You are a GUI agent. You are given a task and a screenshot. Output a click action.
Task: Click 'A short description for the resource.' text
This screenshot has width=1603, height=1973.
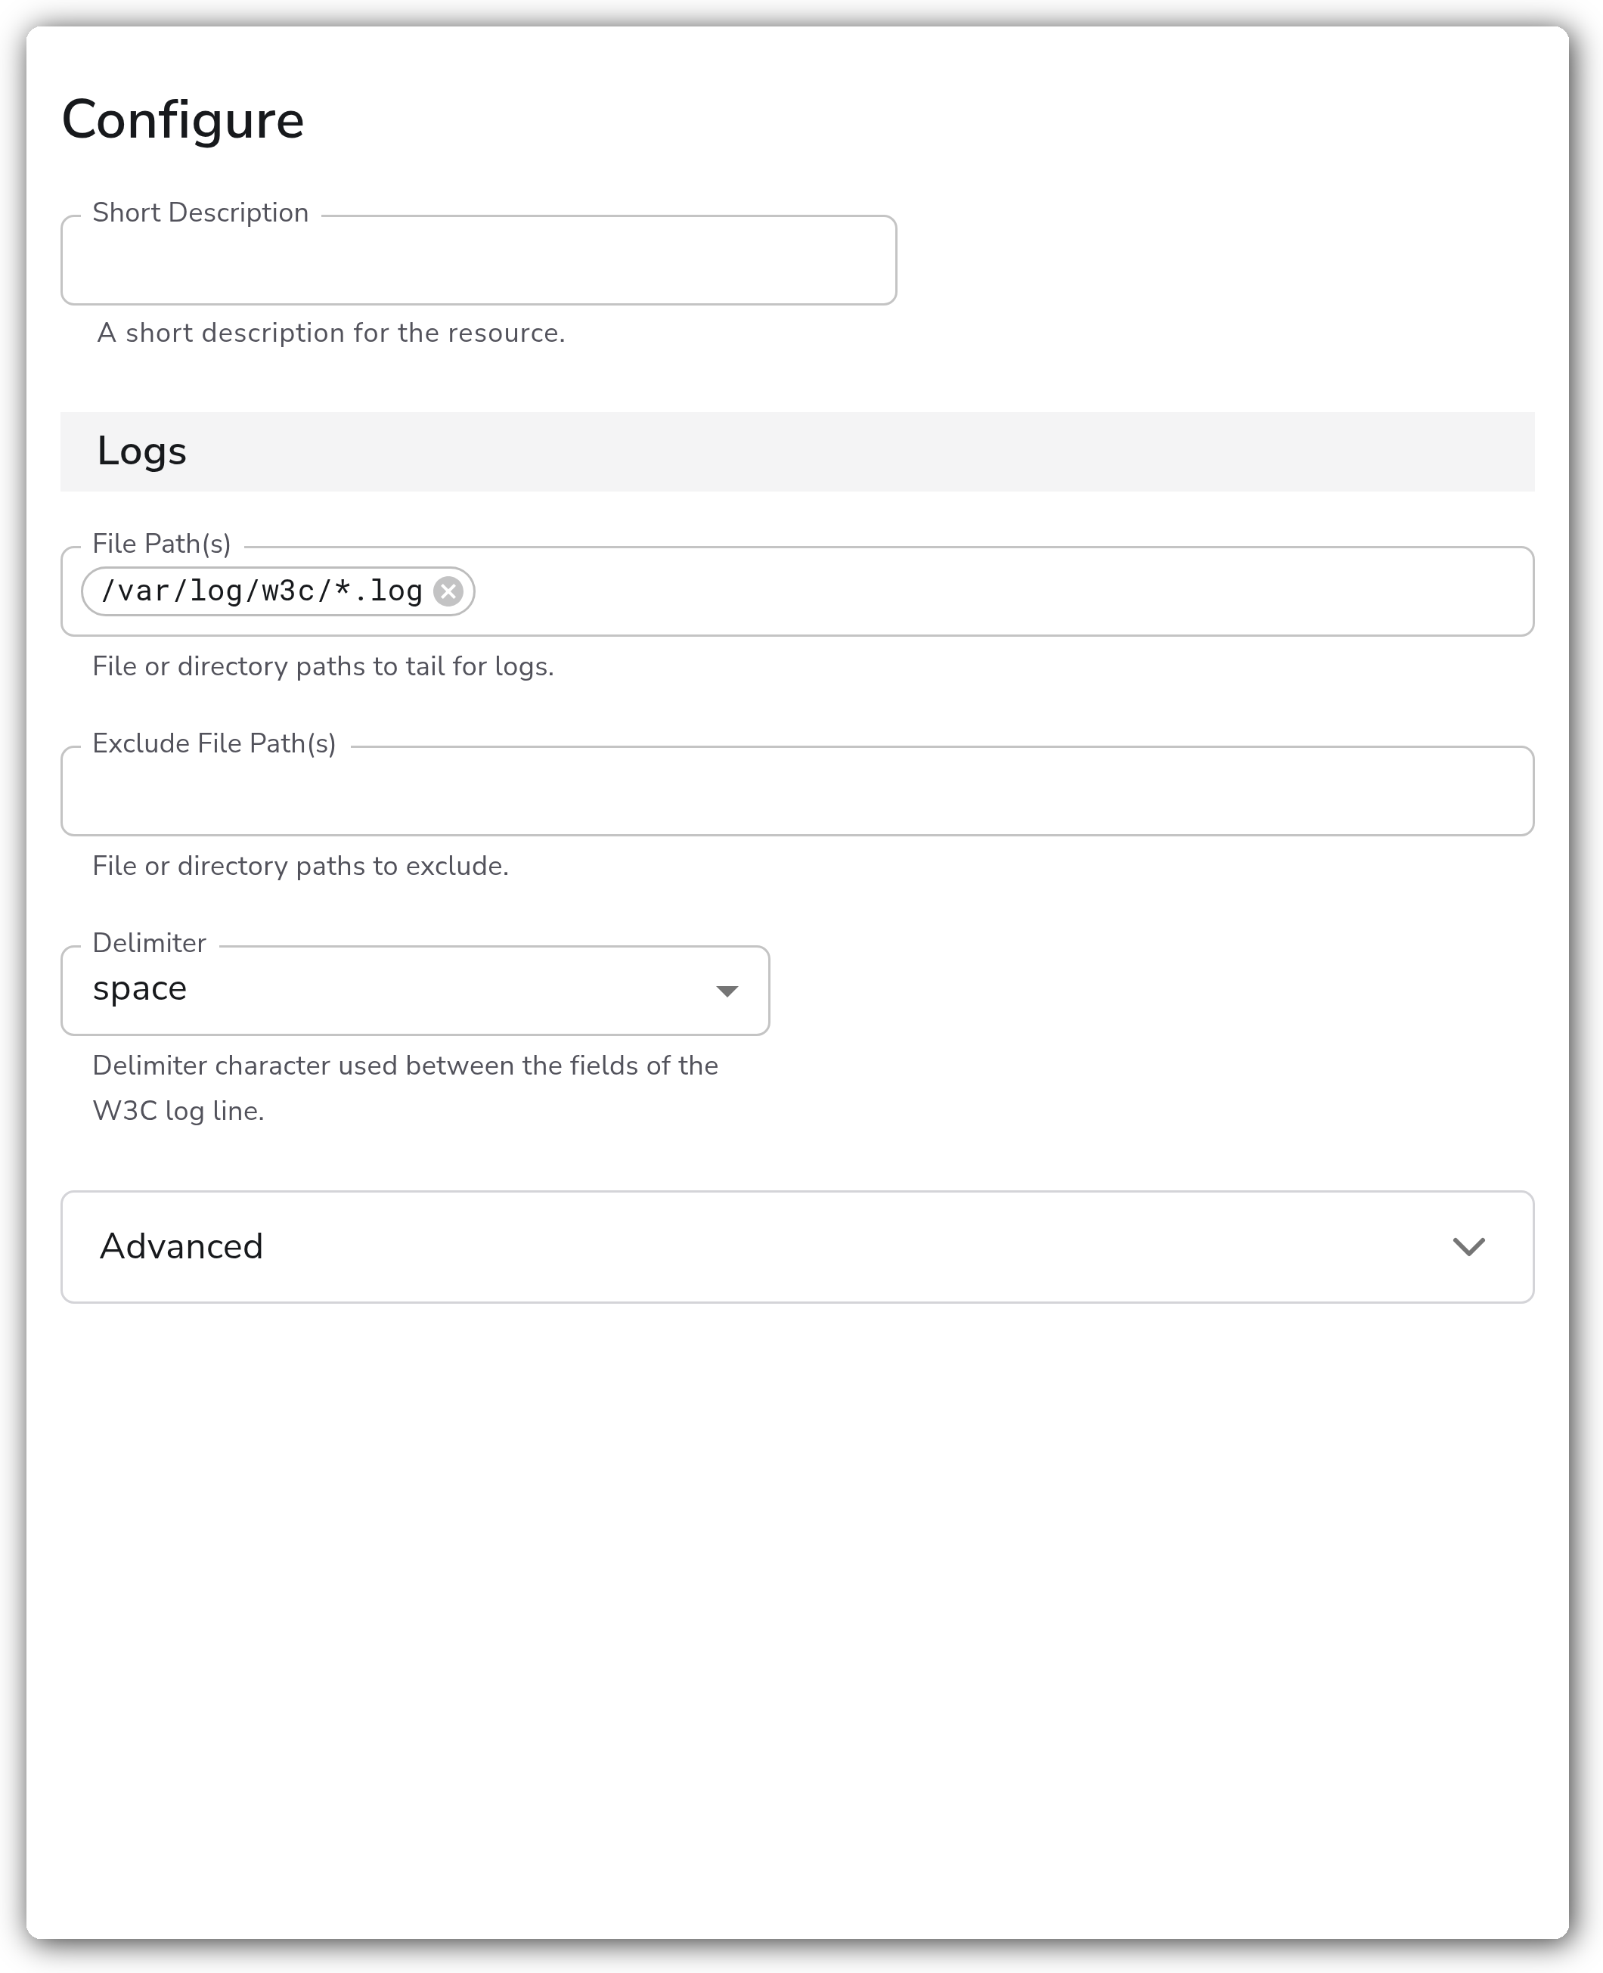(331, 333)
